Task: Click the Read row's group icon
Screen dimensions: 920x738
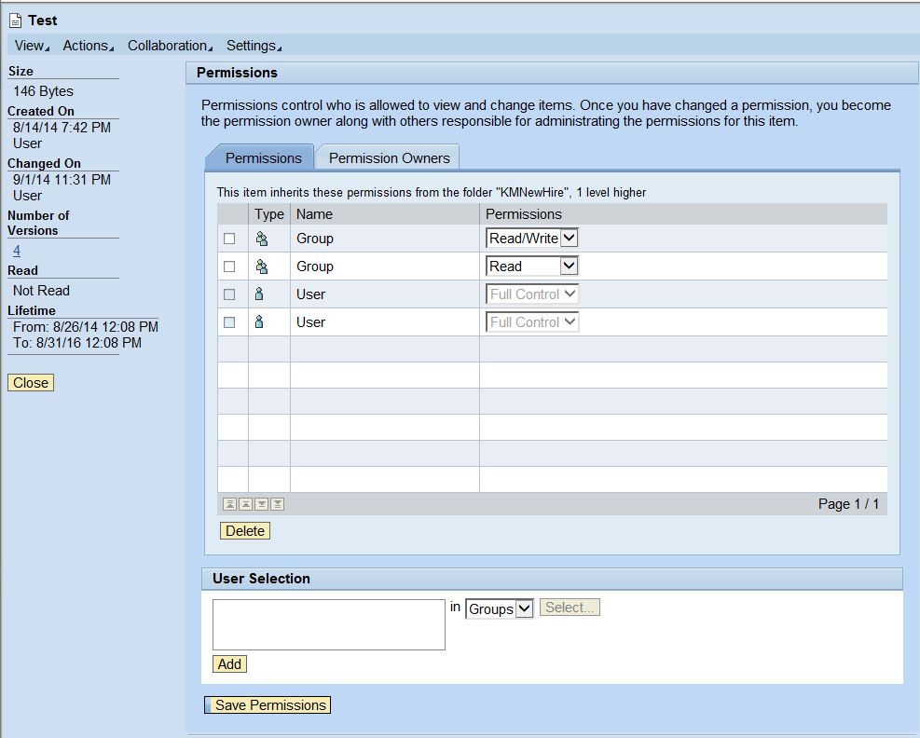Action: click(262, 266)
